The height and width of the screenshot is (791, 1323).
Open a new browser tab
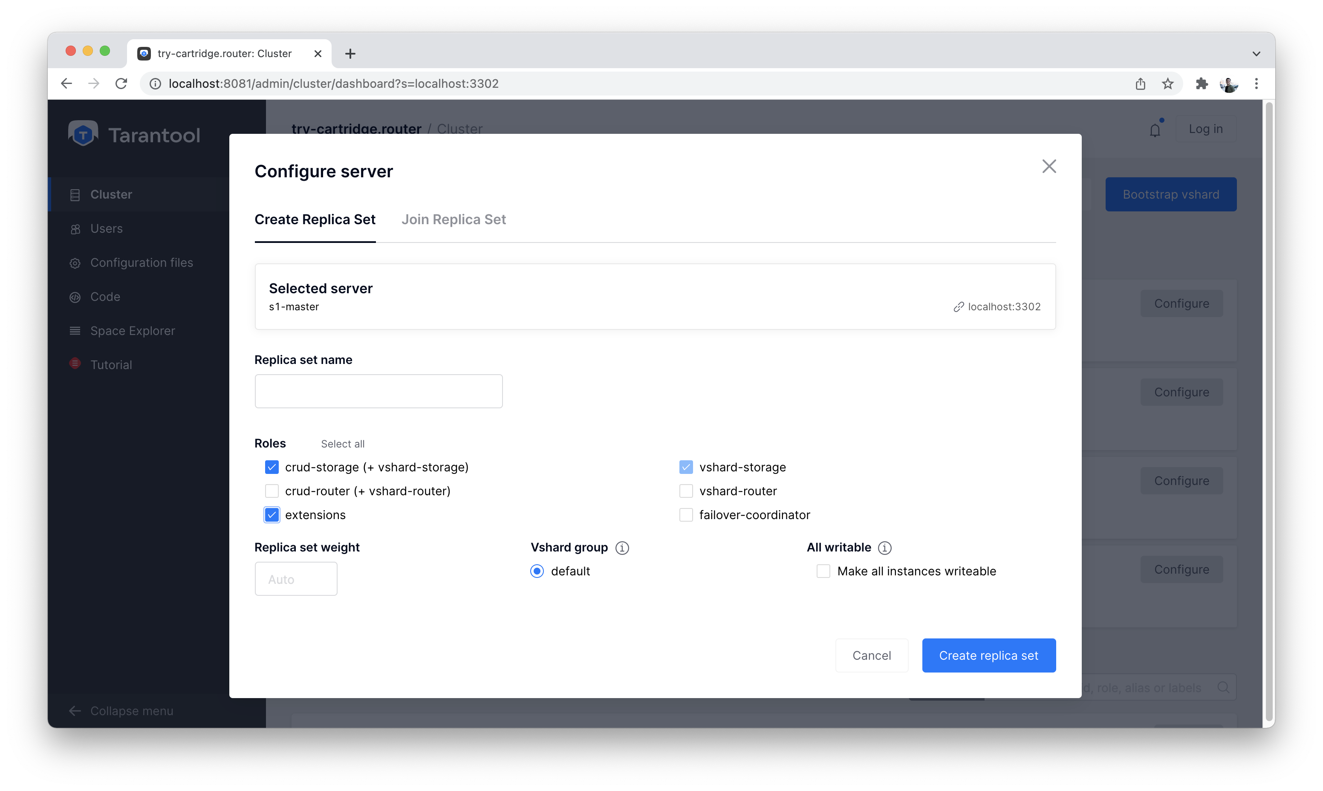[350, 54]
